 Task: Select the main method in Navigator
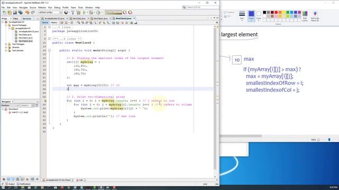[18, 112]
